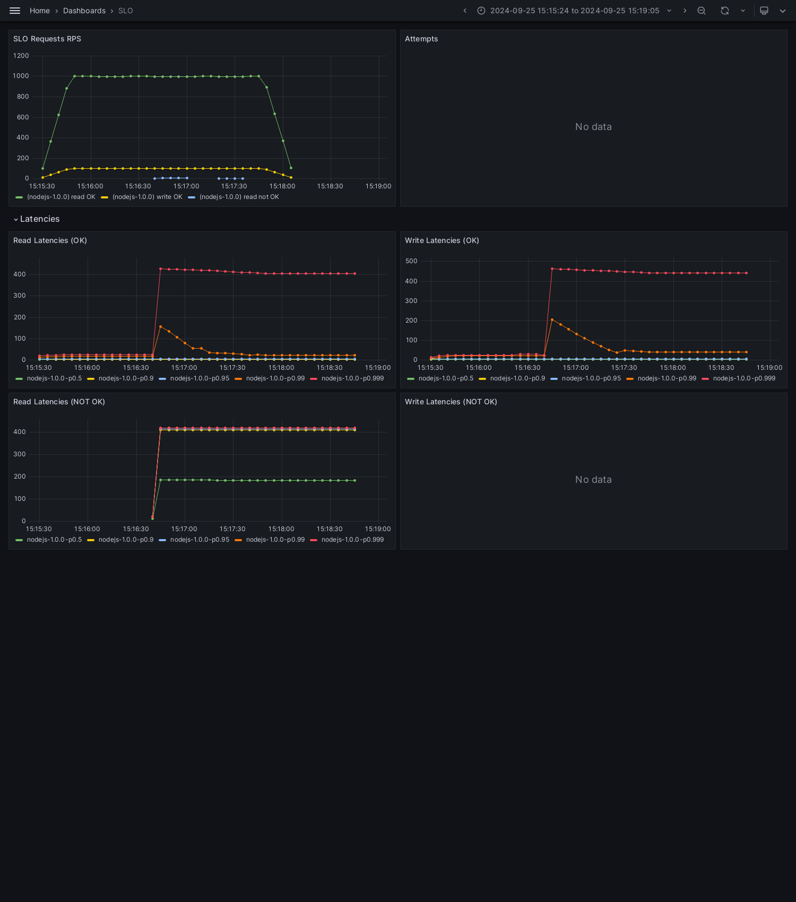Open Write Latencies (NOT OK) panel title

[451, 402]
